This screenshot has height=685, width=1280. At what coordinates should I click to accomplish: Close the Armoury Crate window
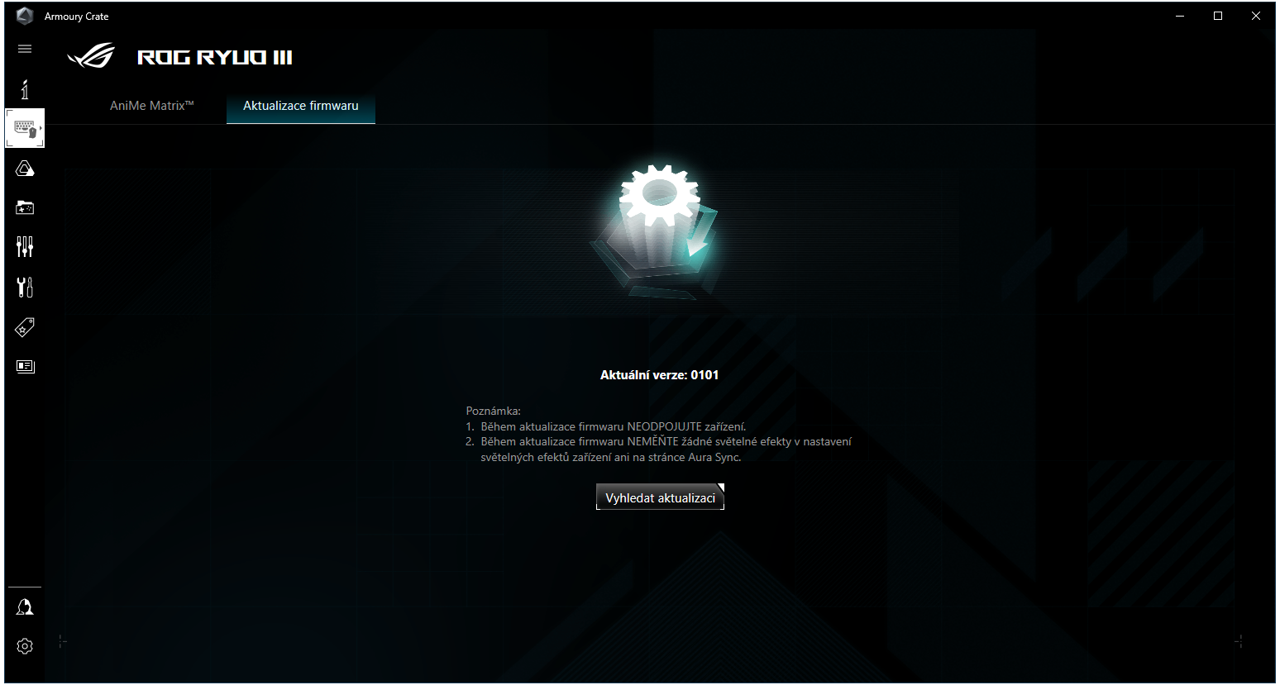coord(1256,16)
